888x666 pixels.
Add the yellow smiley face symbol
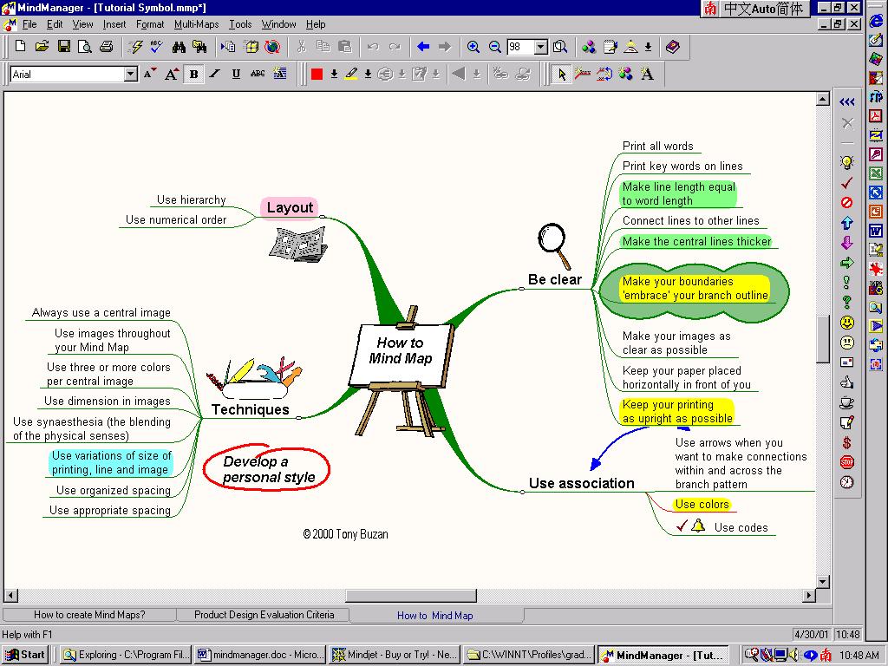[846, 323]
